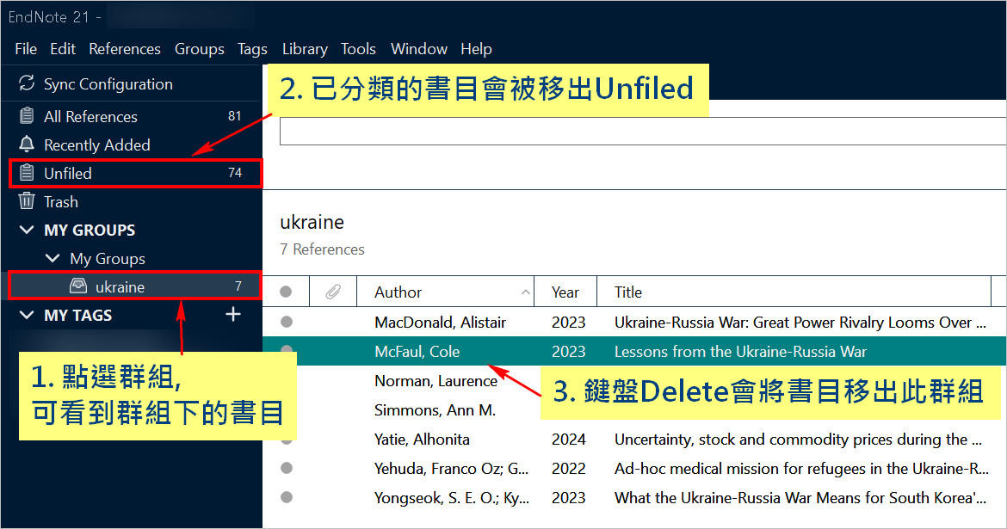The image size is (1007, 529).
Task: Click the All References clipboard icon
Action: tap(27, 115)
